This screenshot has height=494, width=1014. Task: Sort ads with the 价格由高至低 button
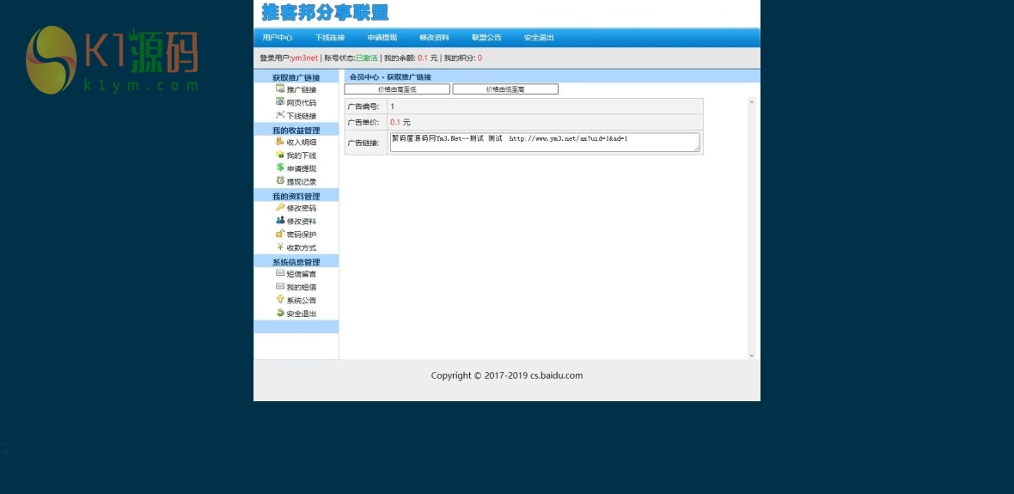[x=397, y=89]
